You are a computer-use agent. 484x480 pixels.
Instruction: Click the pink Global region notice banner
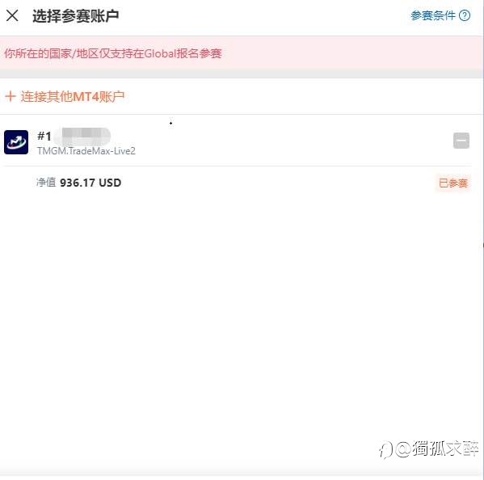pyautogui.click(x=242, y=53)
